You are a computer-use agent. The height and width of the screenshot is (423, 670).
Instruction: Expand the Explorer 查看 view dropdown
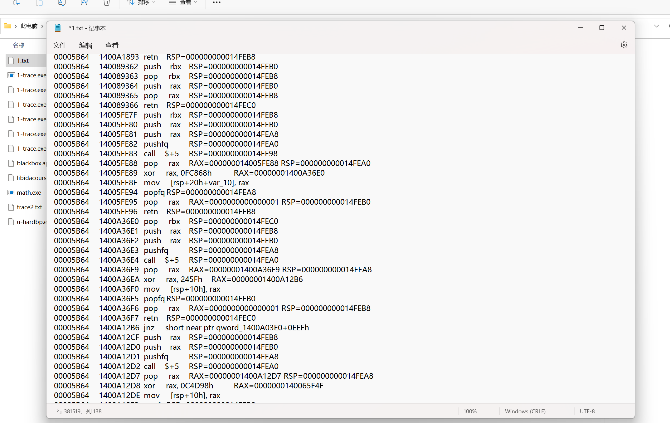click(x=183, y=2)
